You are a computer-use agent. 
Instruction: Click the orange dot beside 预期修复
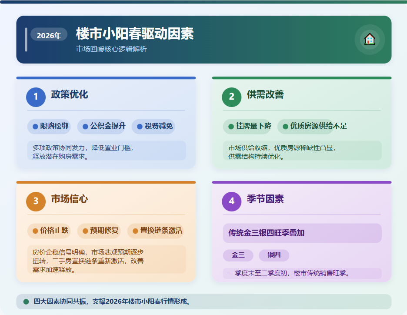click(x=85, y=231)
